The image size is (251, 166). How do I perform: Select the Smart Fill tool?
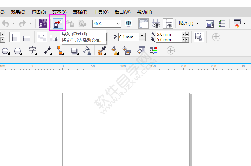(x=126, y=51)
